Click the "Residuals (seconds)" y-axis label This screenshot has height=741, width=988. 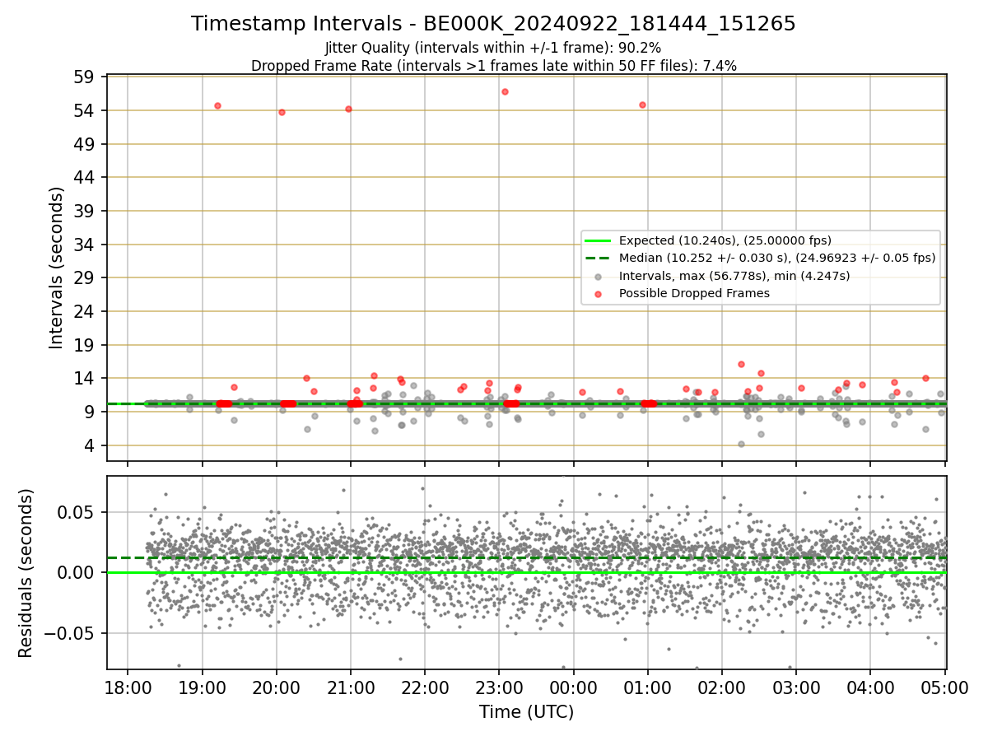26,573
